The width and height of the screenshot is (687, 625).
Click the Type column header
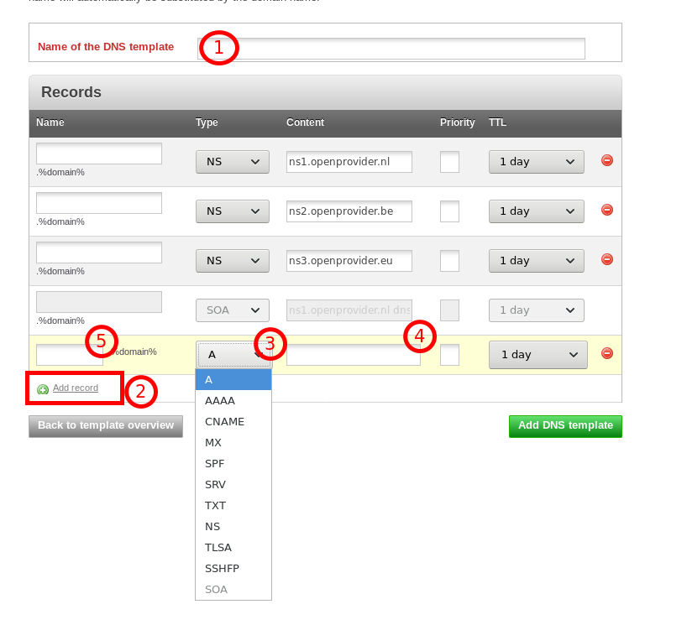pos(207,122)
